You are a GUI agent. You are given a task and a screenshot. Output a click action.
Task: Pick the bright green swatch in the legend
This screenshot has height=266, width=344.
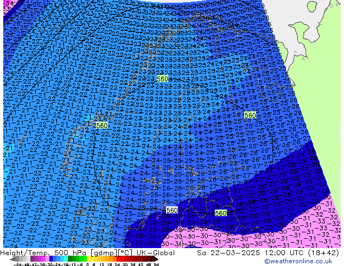(x=85, y=259)
